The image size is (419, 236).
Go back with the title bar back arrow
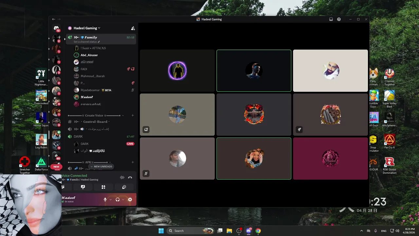[x=54, y=19]
